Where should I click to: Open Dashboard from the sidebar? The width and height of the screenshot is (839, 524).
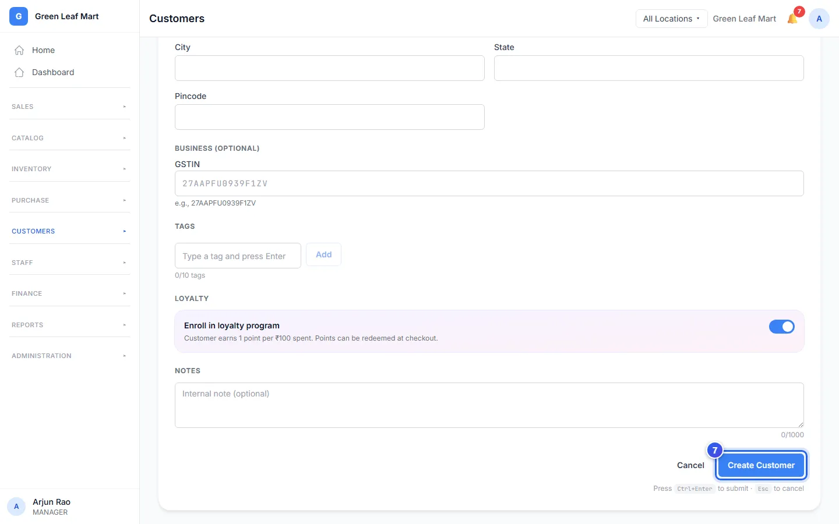[x=70, y=72]
